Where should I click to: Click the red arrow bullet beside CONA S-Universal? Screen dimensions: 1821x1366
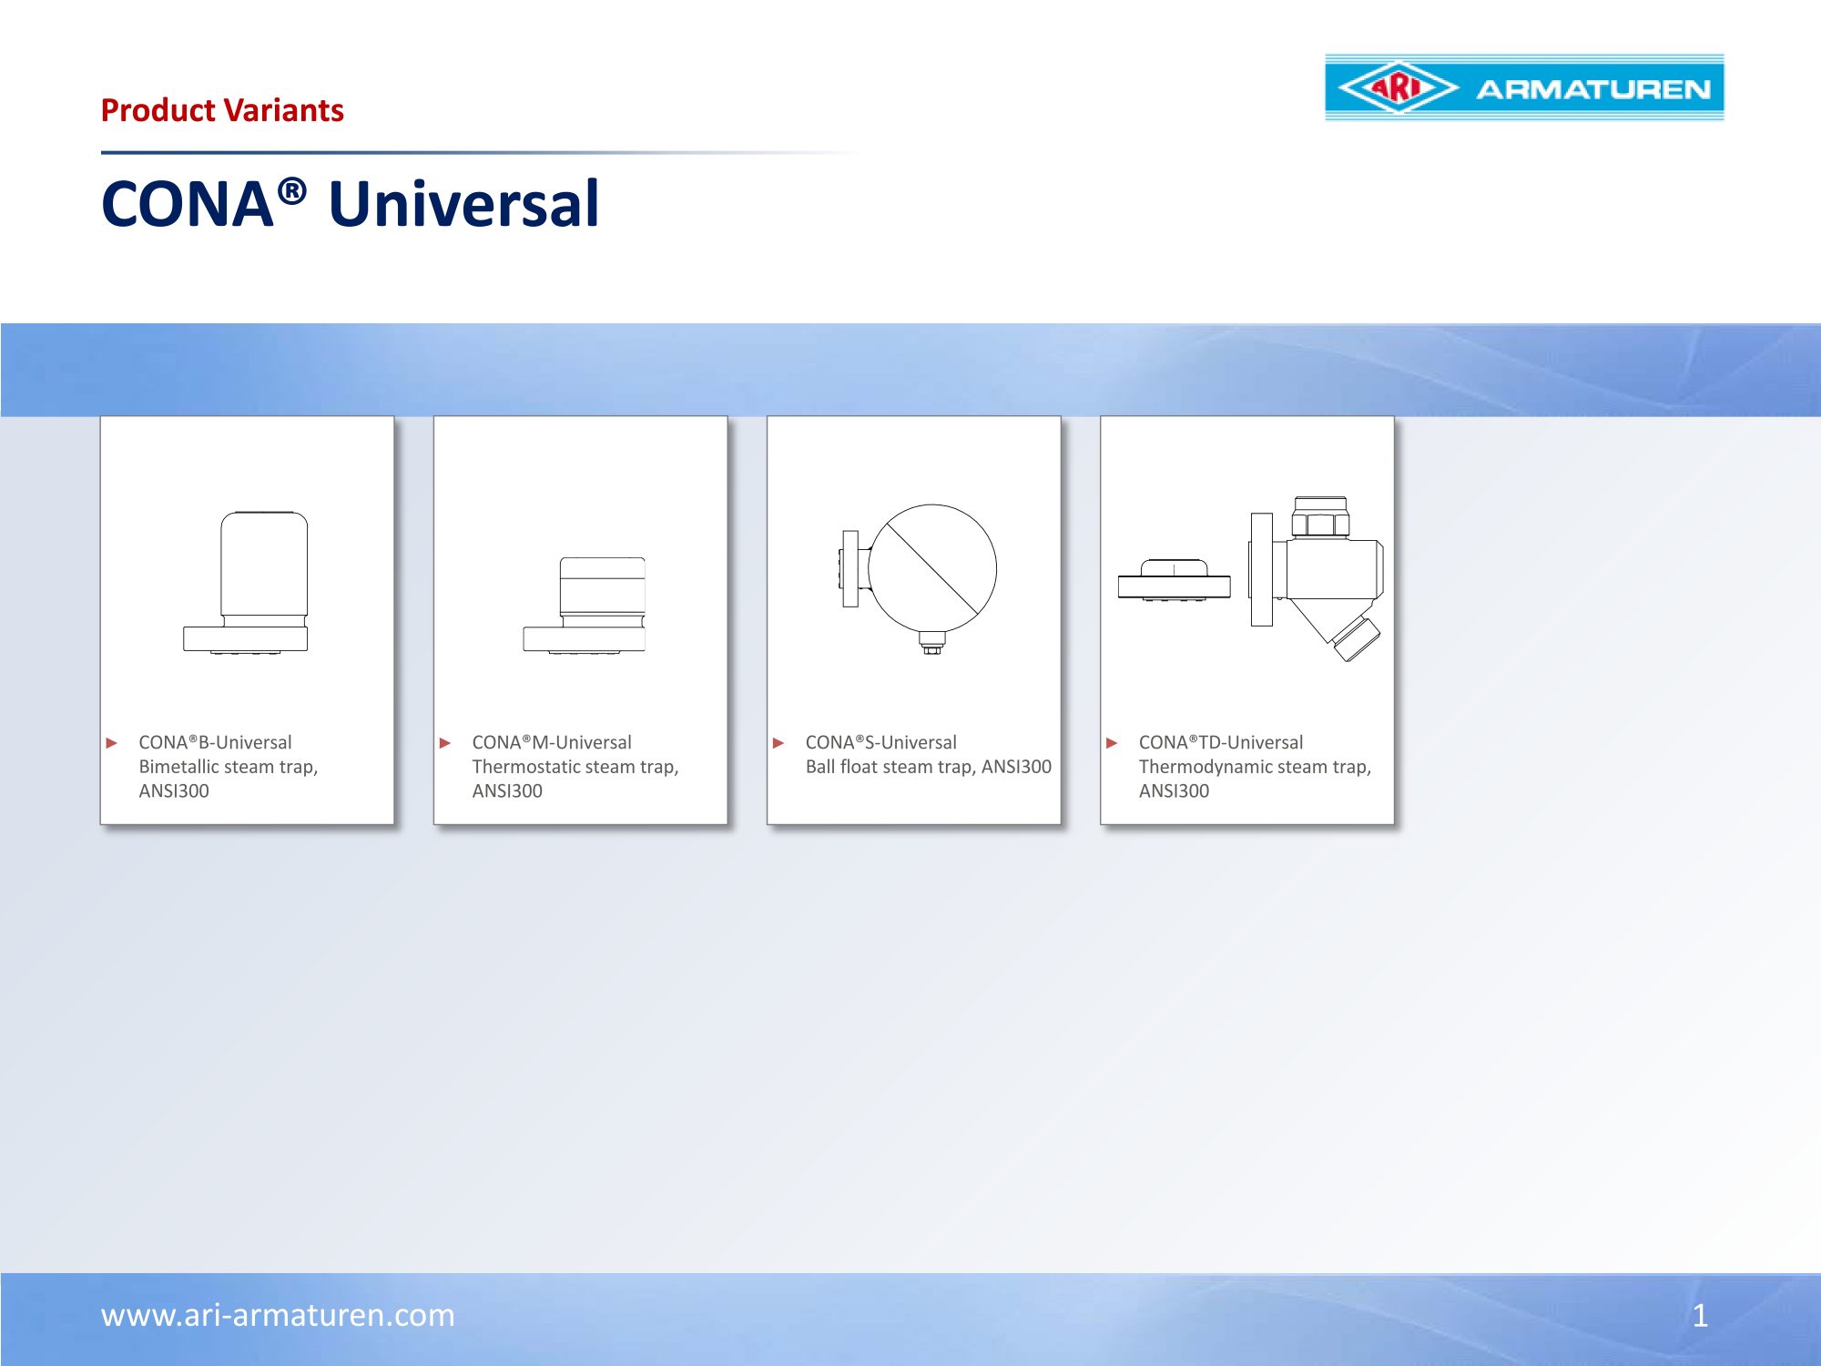(x=778, y=742)
